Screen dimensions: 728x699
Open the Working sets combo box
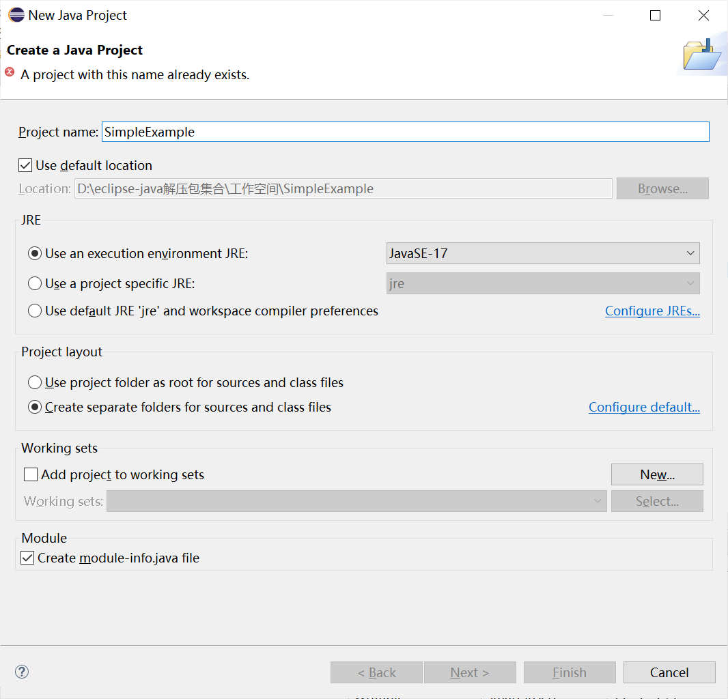pos(356,501)
